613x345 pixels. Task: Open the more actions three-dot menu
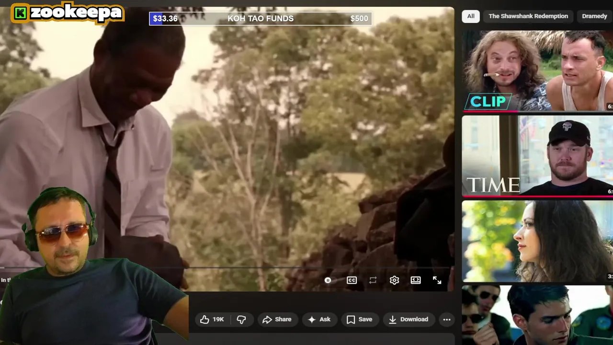click(446, 319)
